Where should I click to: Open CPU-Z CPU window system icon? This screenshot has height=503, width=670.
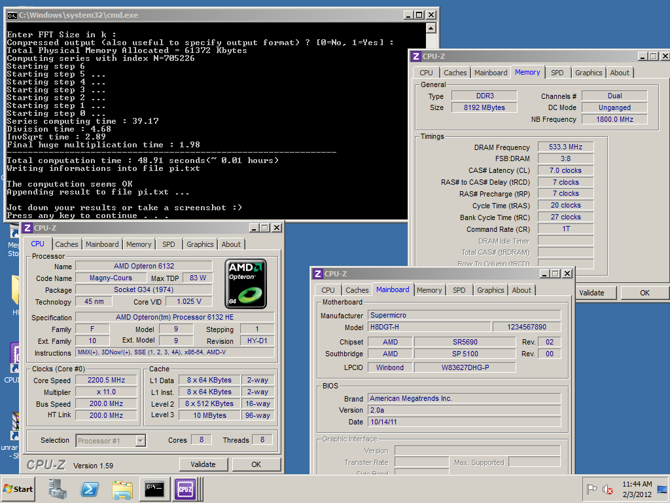[x=27, y=228]
